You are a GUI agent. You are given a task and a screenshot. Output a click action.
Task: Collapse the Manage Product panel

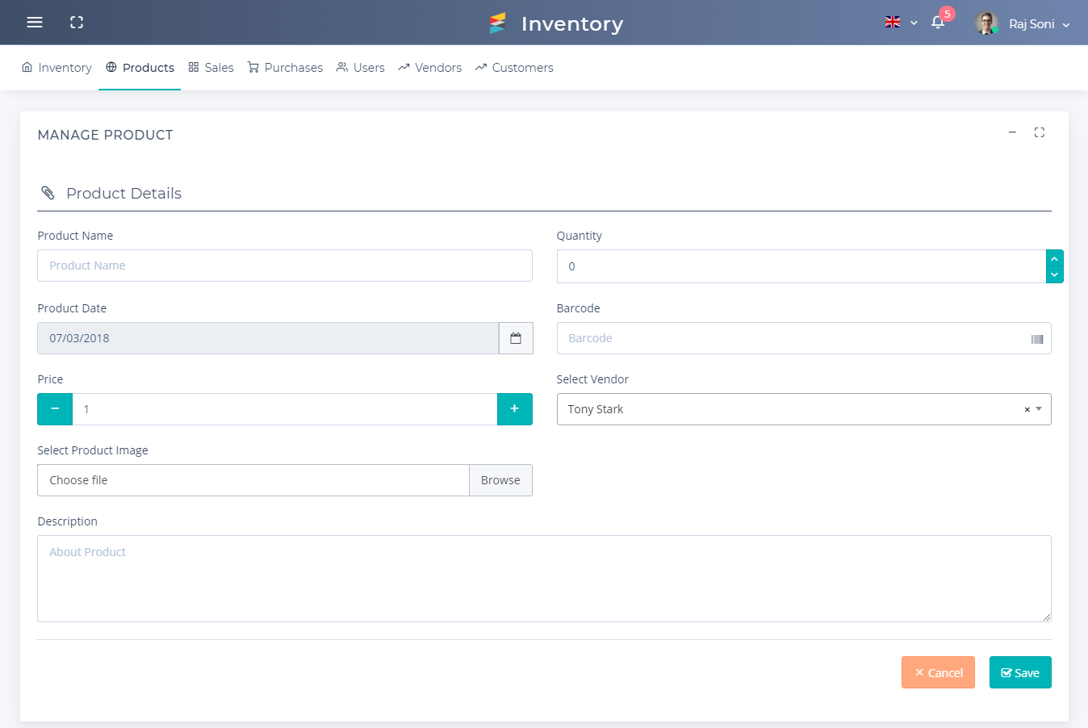point(1012,132)
